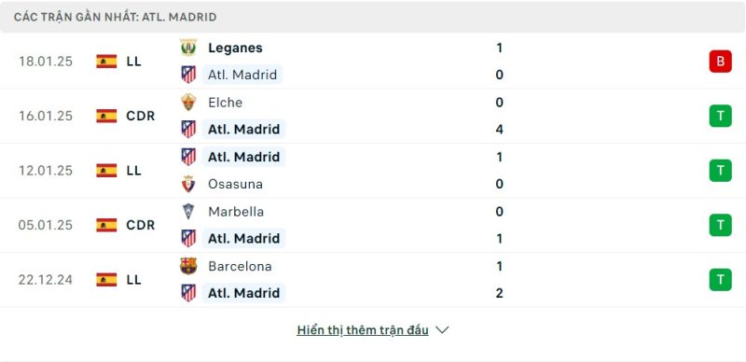Click the Spain flag in the 18.01.25 row
This screenshot has height=362, width=746.
pyautogui.click(x=106, y=62)
